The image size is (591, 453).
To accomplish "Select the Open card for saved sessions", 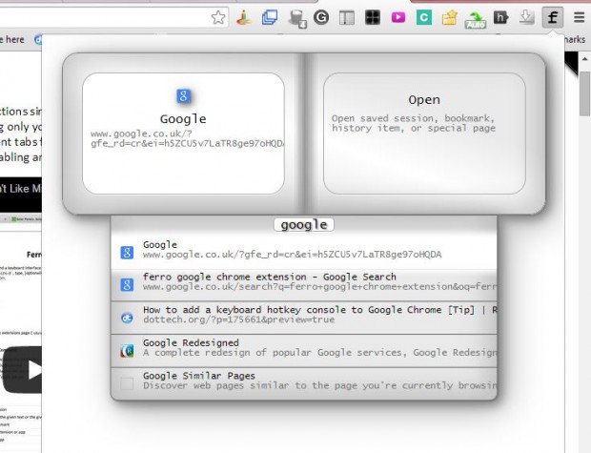I will (x=424, y=132).
